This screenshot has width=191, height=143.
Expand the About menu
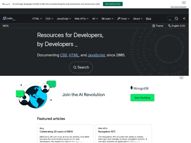click(138, 19)
